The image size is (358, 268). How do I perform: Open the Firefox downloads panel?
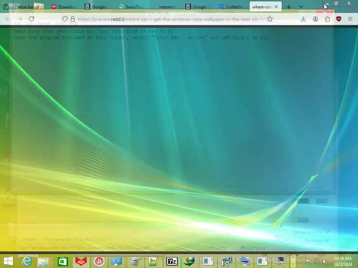click(303, 19)
